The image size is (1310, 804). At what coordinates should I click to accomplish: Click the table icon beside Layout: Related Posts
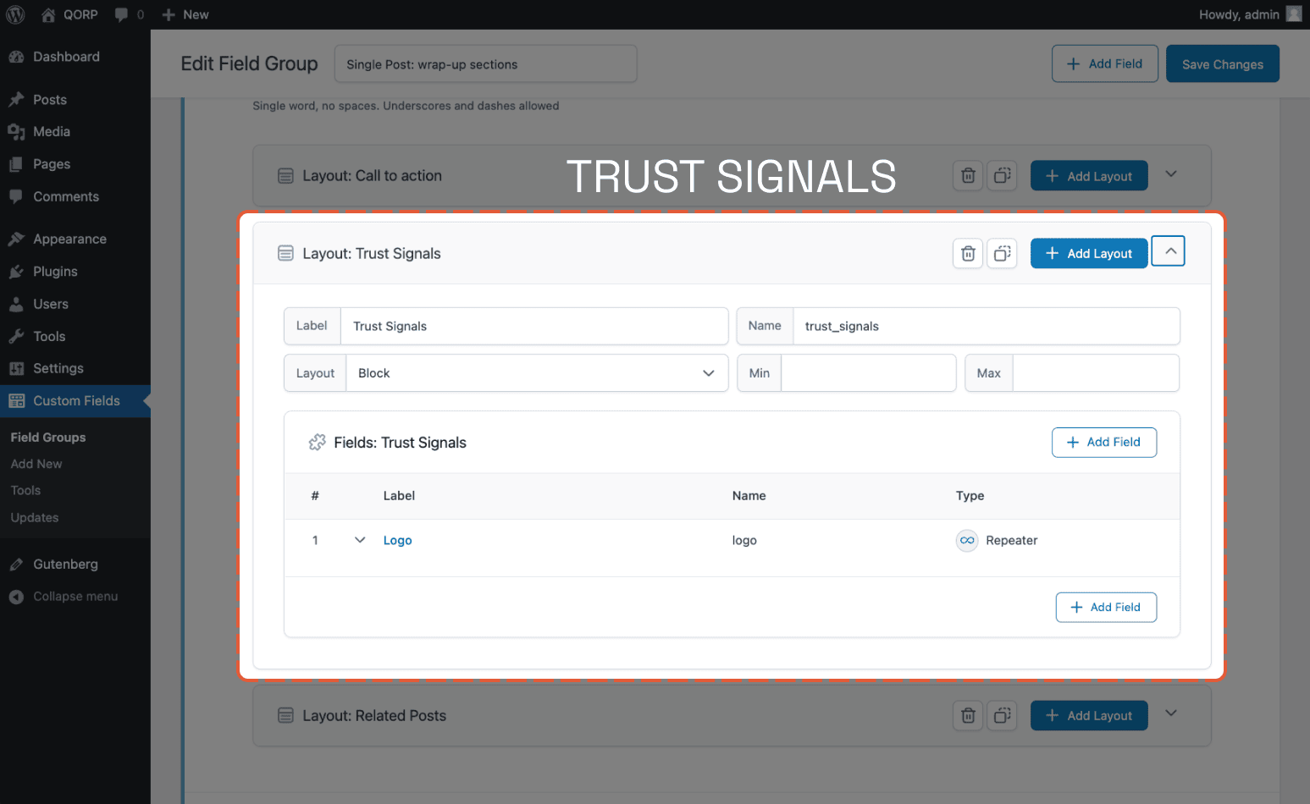tap(285, 715)
